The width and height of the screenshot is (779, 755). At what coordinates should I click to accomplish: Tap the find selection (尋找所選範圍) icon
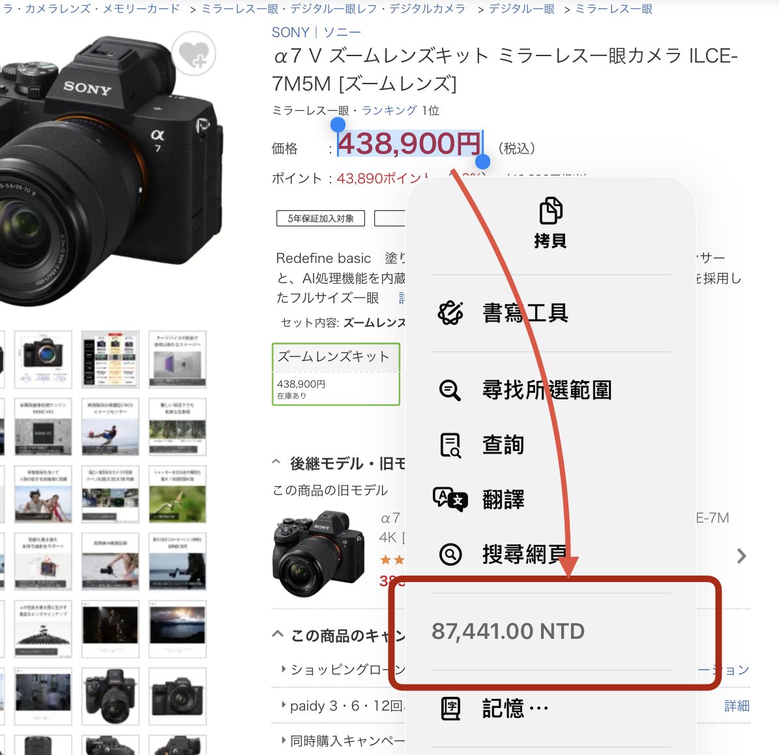point(450,390)
